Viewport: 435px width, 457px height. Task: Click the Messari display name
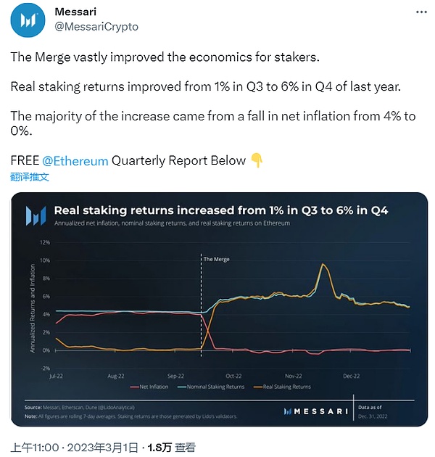(x=75, y=12)
